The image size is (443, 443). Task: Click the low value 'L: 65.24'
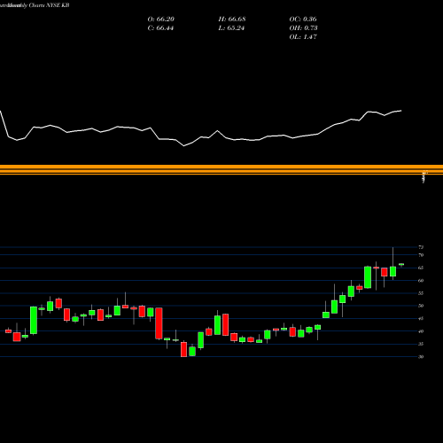point(231,28)
